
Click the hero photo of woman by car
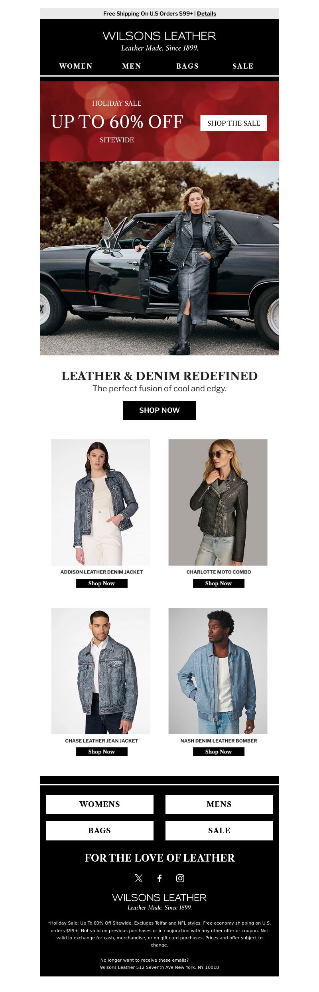tap(159, 258)
